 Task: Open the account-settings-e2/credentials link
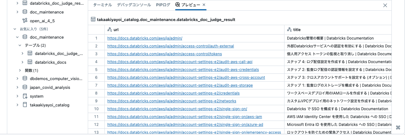pyautogui.click(x=173, y=93)
